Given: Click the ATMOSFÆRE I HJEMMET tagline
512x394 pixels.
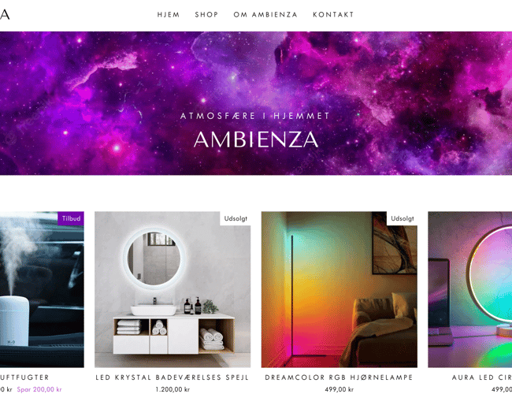Looking at the screenshot, I should click(x=255, y=116).
